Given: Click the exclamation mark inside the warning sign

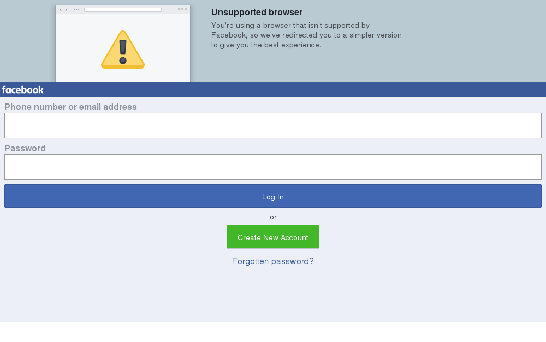Looking at the screenshot, I should [x=123, y=52].
